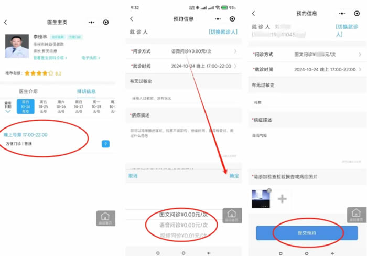This screenshot has height=256, width=367.
Task: Click the plus icon to add an image
Action: click(x=282, y=198)
